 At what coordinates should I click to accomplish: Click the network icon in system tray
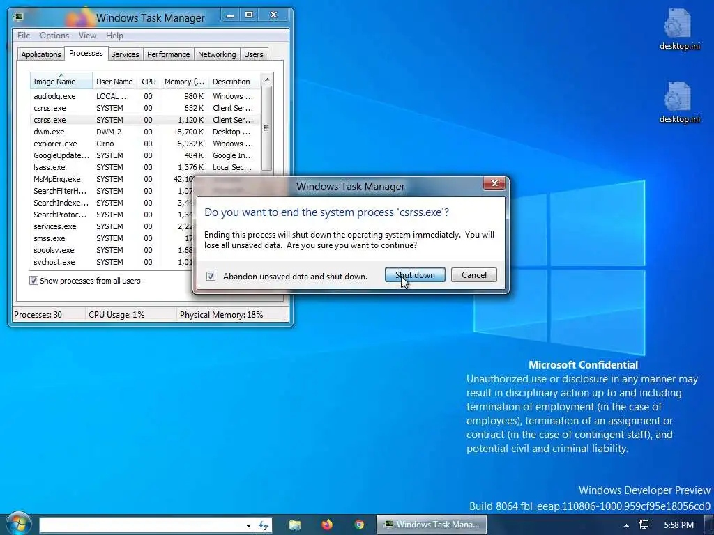click(x=644, y=525)
